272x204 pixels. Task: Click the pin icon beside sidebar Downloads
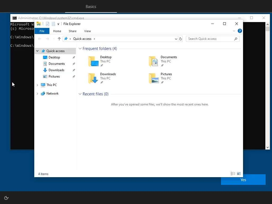(x=74, y=70)
